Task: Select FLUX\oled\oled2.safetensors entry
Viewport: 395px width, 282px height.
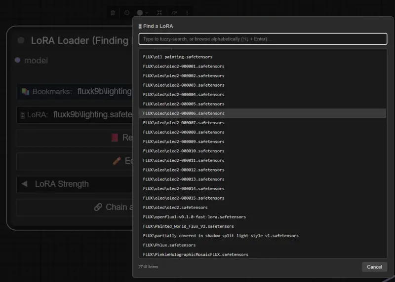Action: [263, 208]
